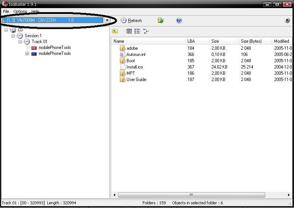The width and height of the screenshot is (294, 208).
Task: Click the horizontal scrollbar thumb
Action: [x=191, y=195]
